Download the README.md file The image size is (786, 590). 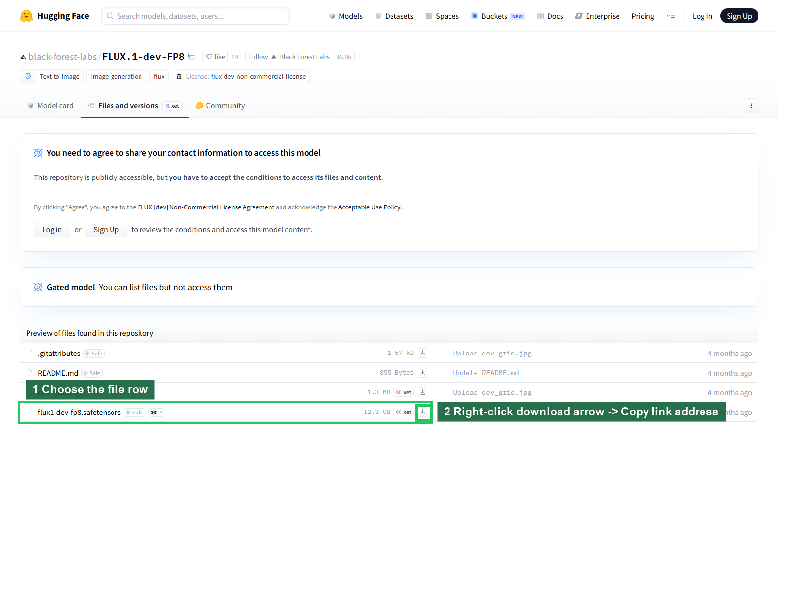pyautogui.click(x=422, y=373)
